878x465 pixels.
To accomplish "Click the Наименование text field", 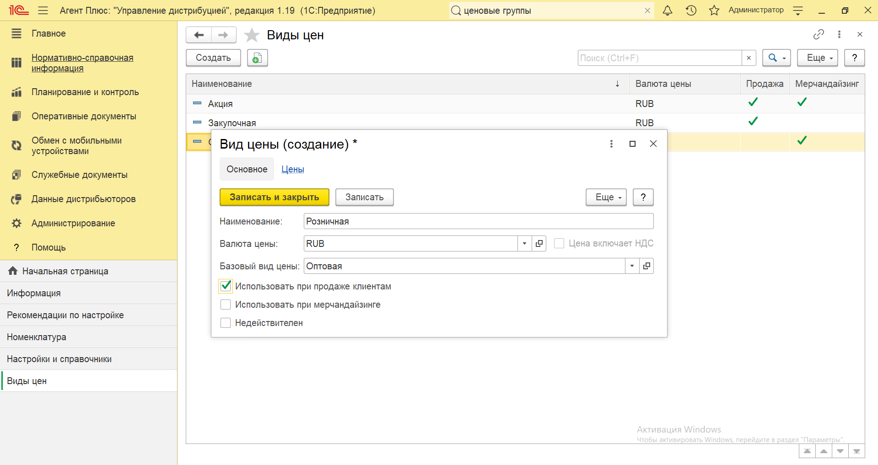I will [478, 221].
